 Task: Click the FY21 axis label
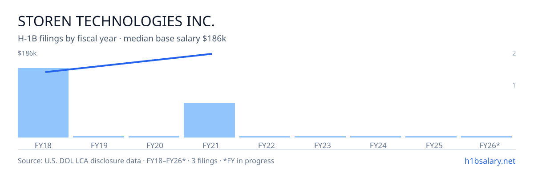pos(209,146)
